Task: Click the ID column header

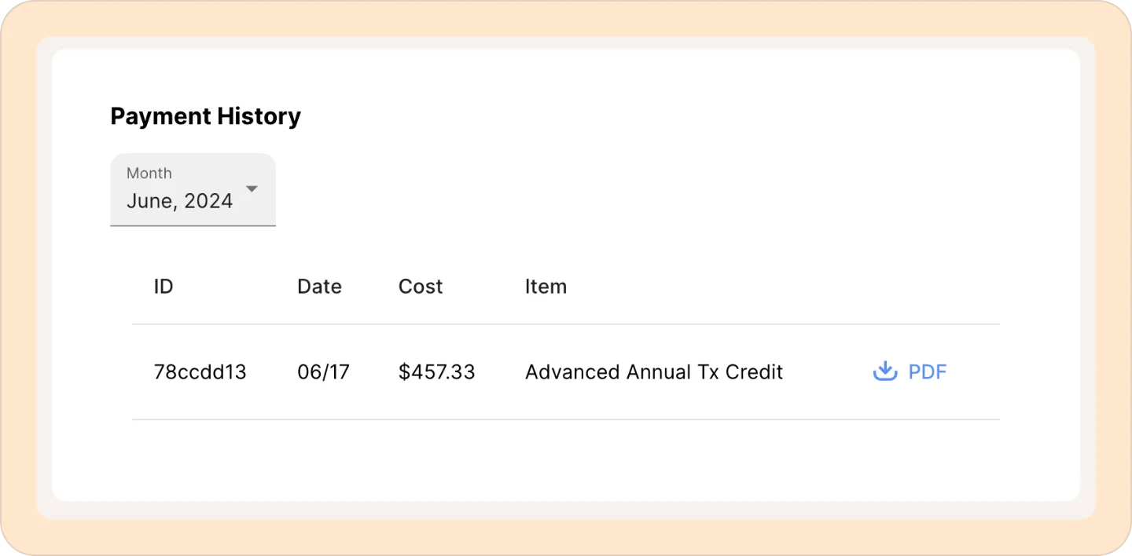Action: [x=163, y=287]
